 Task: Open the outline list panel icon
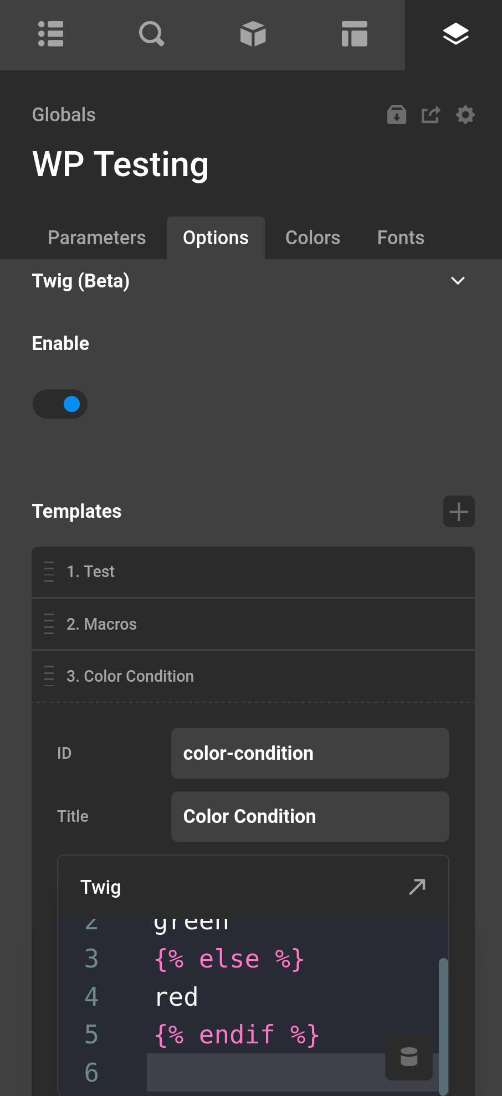point(50,34)
